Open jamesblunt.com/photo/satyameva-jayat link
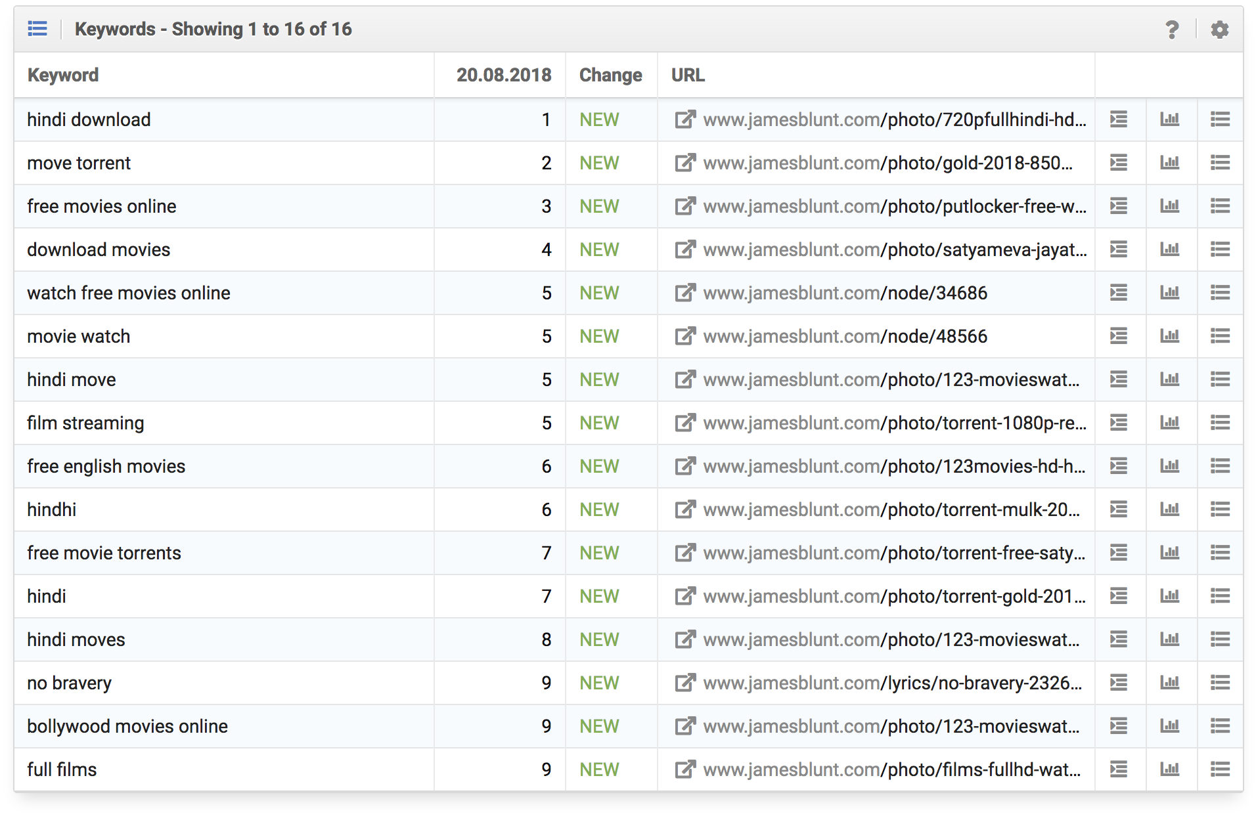Screen dimensions: 1256x822 click(895, 249)
